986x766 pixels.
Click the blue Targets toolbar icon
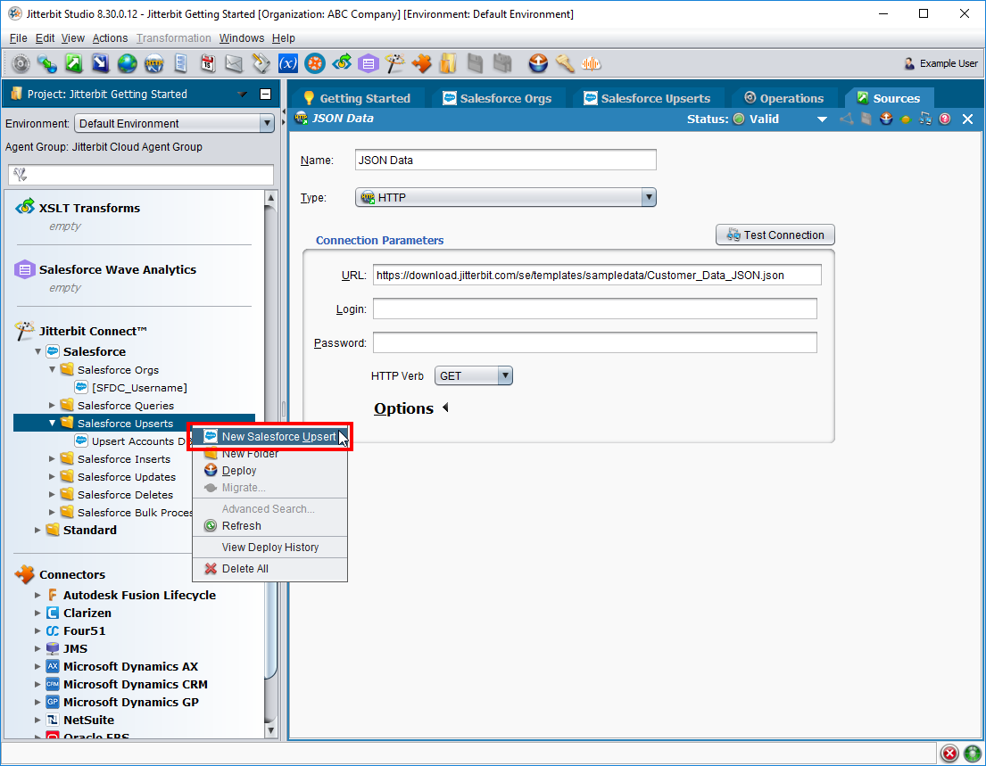101,63
